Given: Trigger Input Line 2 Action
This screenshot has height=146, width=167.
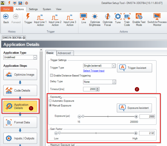Looking at the screenshot, I should point(55,18).
